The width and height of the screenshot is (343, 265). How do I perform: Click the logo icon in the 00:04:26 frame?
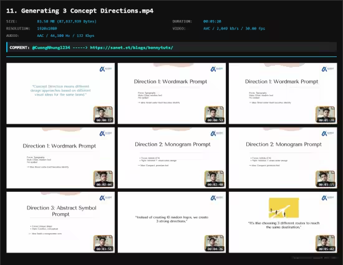[x=216, y=198]
